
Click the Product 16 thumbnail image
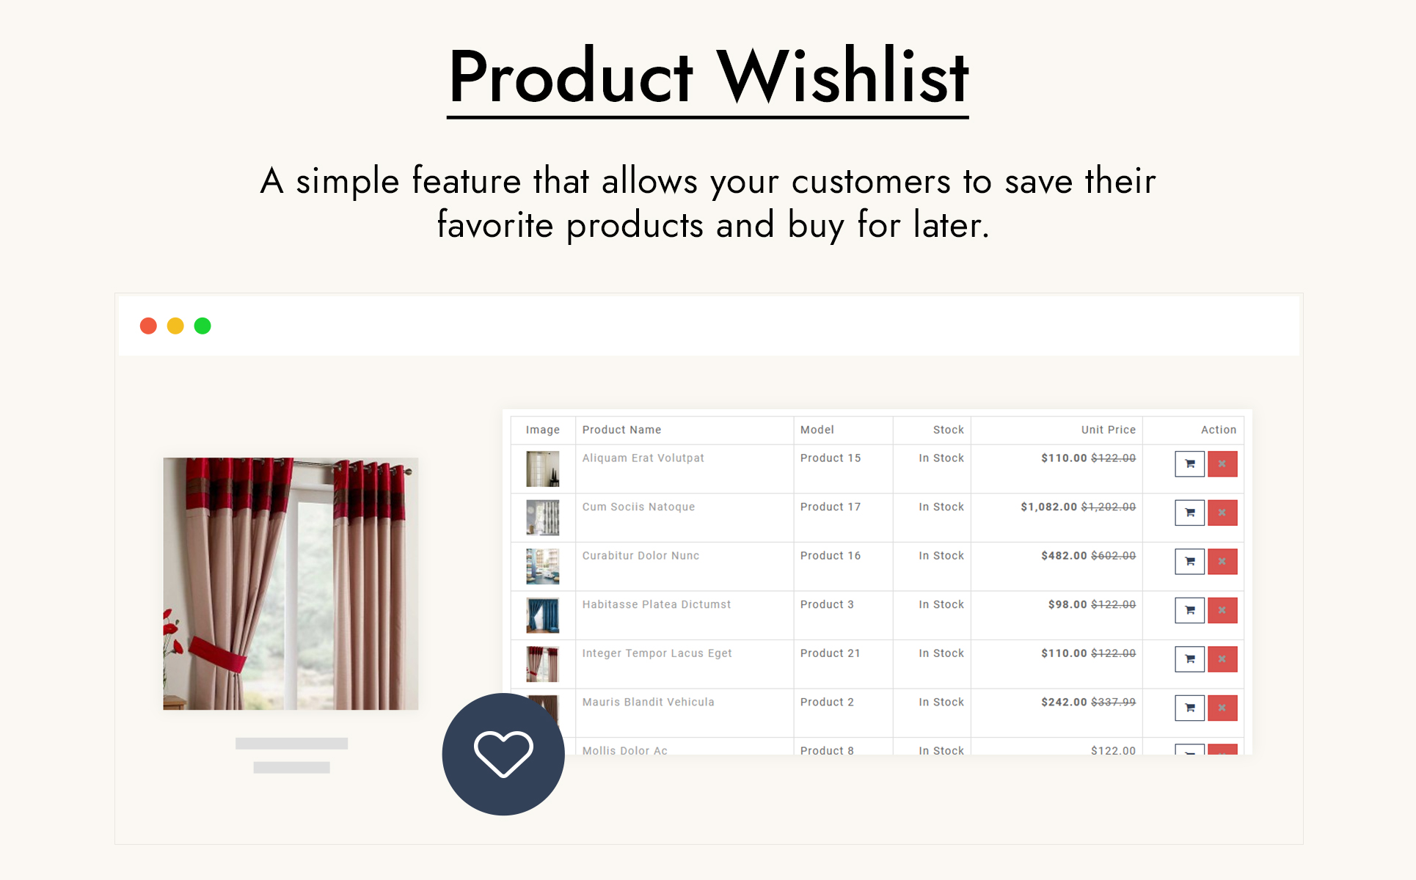[x=543, y=566]
